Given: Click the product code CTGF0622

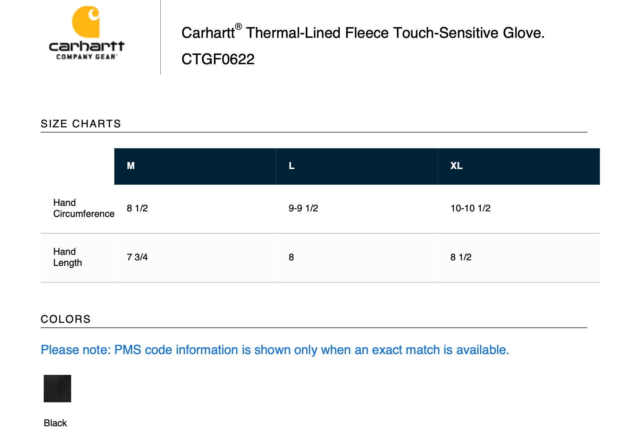Looking at the screenshot, I should (x=218, y=59).
